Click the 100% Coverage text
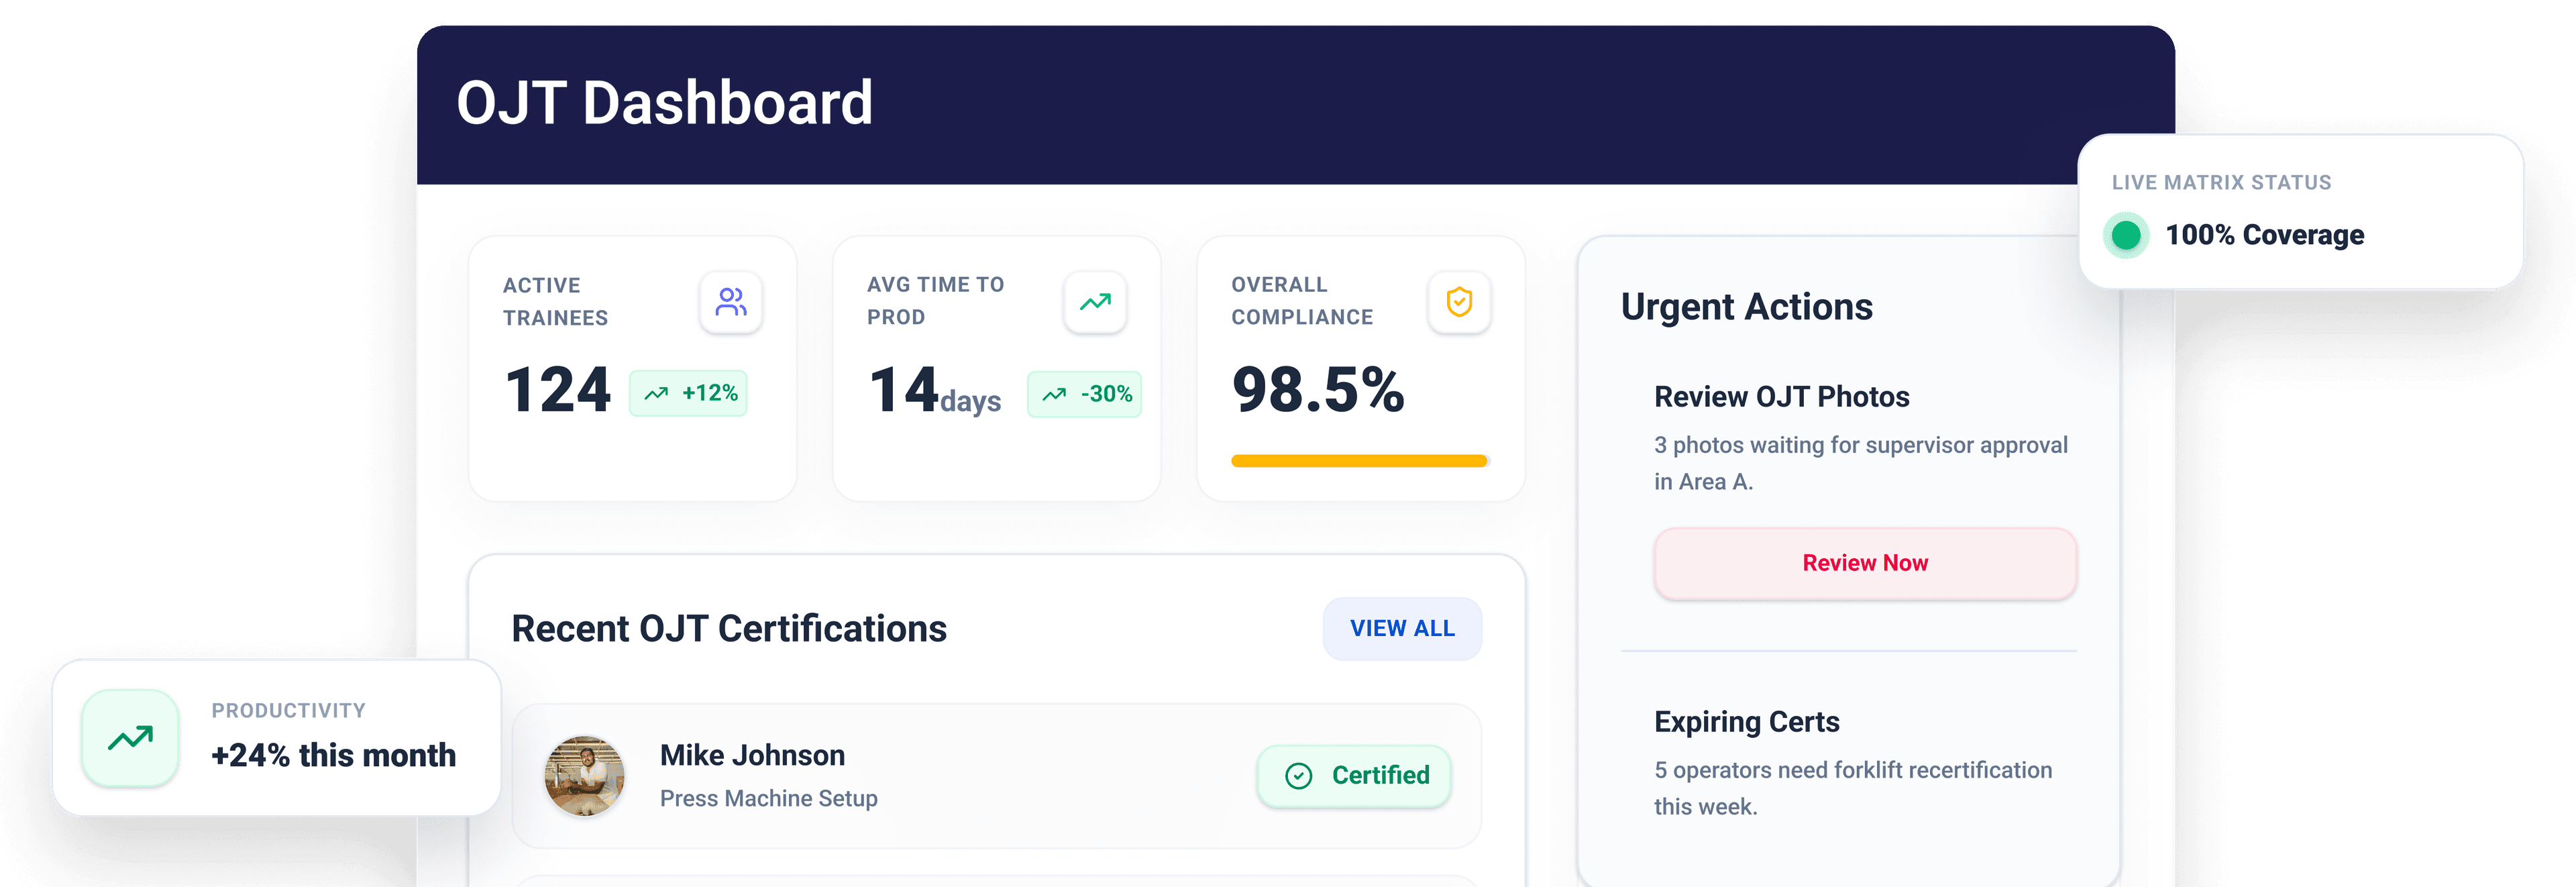Image resolution: width=2576 pixels, height=887 pixels. point(2265,236)
